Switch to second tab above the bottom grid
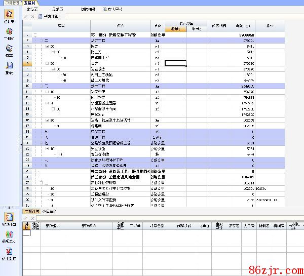 pyautogui.click(x=49, y=211)
